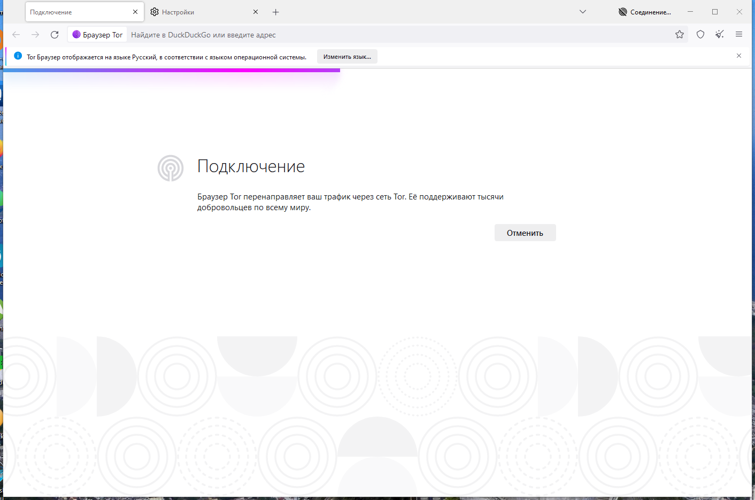
Task: Click the back navigation arrow
Action: (16, 35)
